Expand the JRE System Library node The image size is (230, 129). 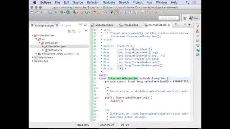coord(36,54)
